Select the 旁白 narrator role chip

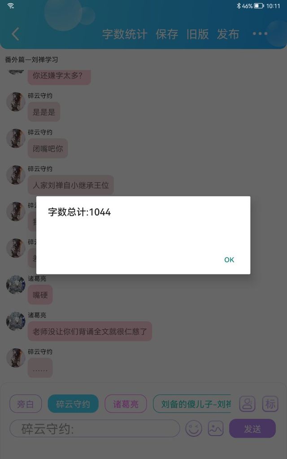[26, 404]
